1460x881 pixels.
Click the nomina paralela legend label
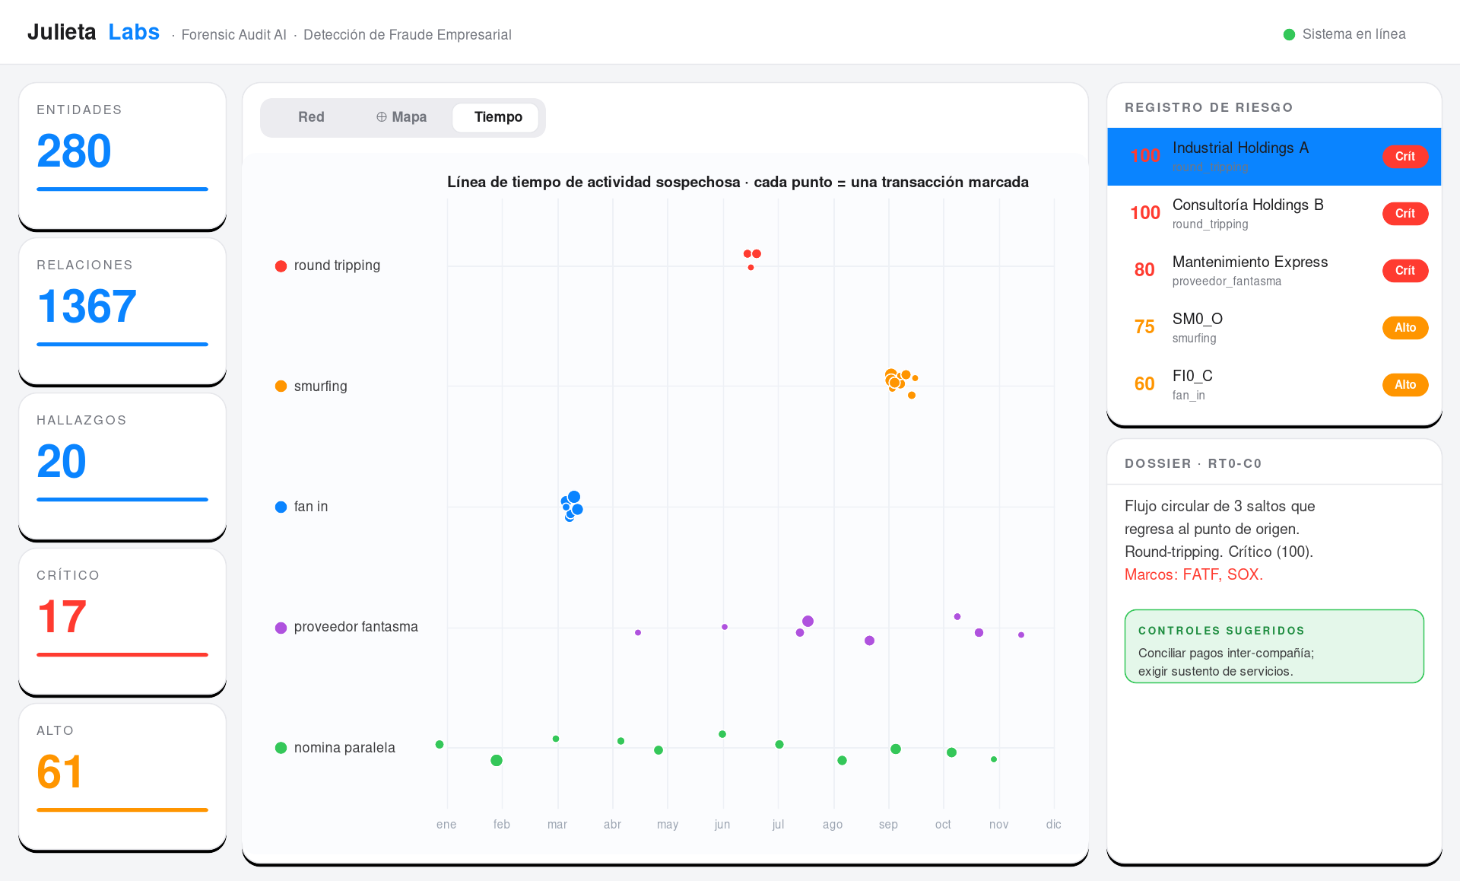pos(344,748)
